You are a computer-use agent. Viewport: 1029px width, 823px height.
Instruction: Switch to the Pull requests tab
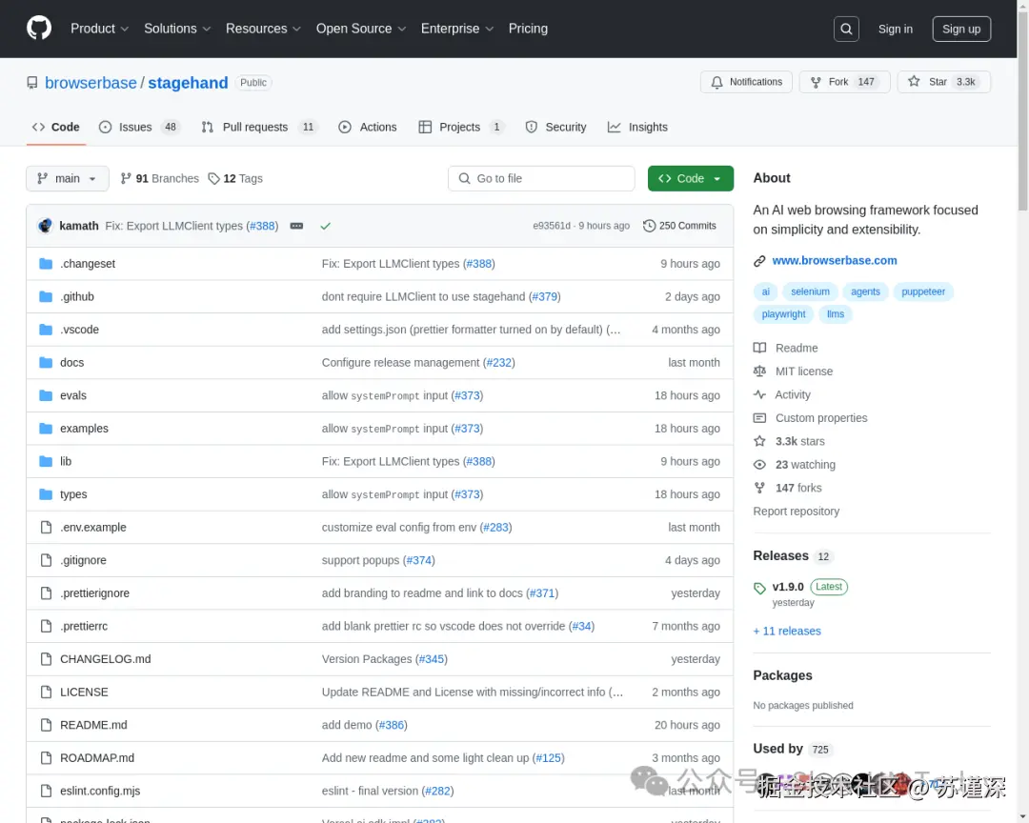click(259, 128)
